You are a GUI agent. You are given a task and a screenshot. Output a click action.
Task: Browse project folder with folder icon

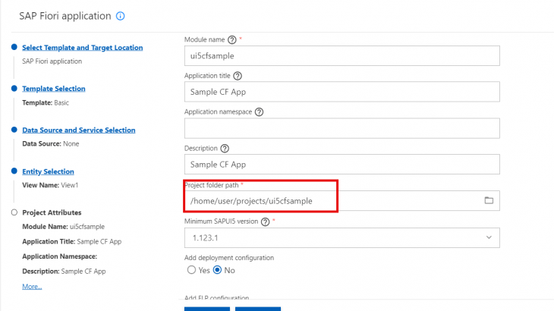[x=489, y=200]
